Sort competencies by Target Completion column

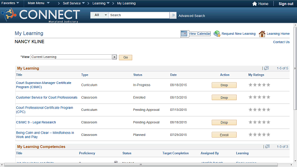[175, 153]
